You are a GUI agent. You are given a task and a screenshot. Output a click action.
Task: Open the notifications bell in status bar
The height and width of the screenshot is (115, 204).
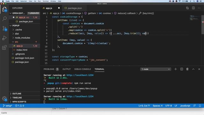[200, 106]
